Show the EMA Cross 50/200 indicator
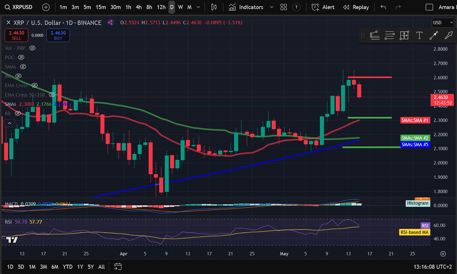Screen dimensions: 457x274 [x=52, y=95]
